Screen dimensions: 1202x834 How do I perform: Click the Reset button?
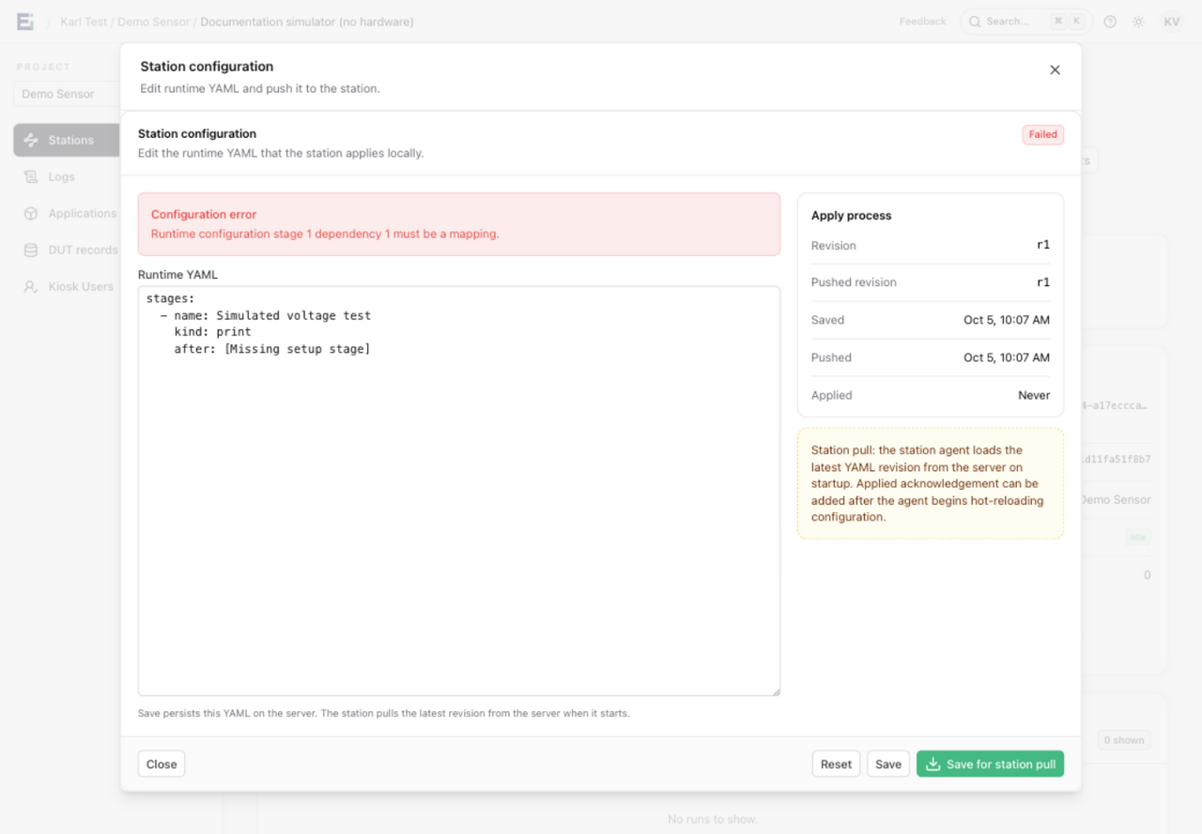point(836,764)
